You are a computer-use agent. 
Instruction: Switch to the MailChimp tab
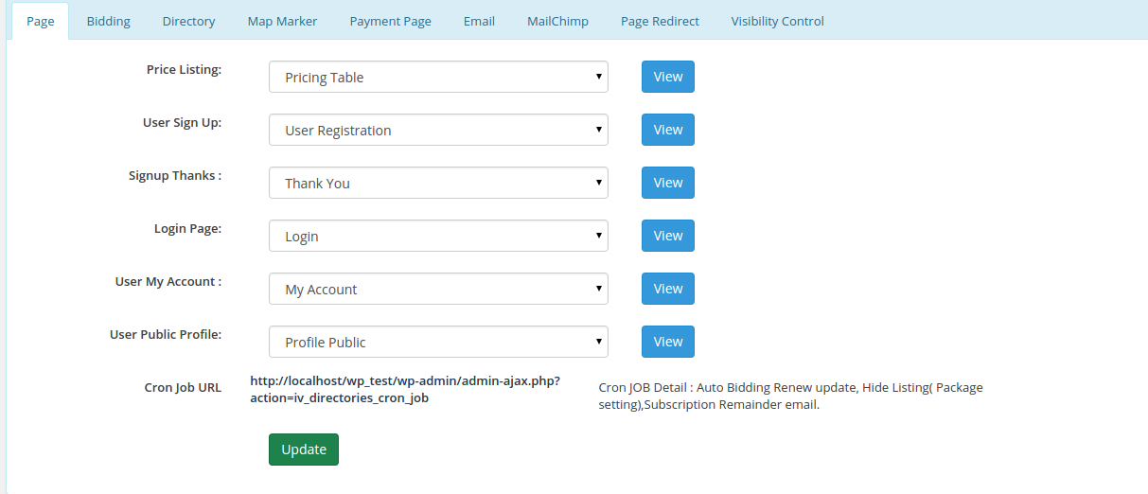557,21
